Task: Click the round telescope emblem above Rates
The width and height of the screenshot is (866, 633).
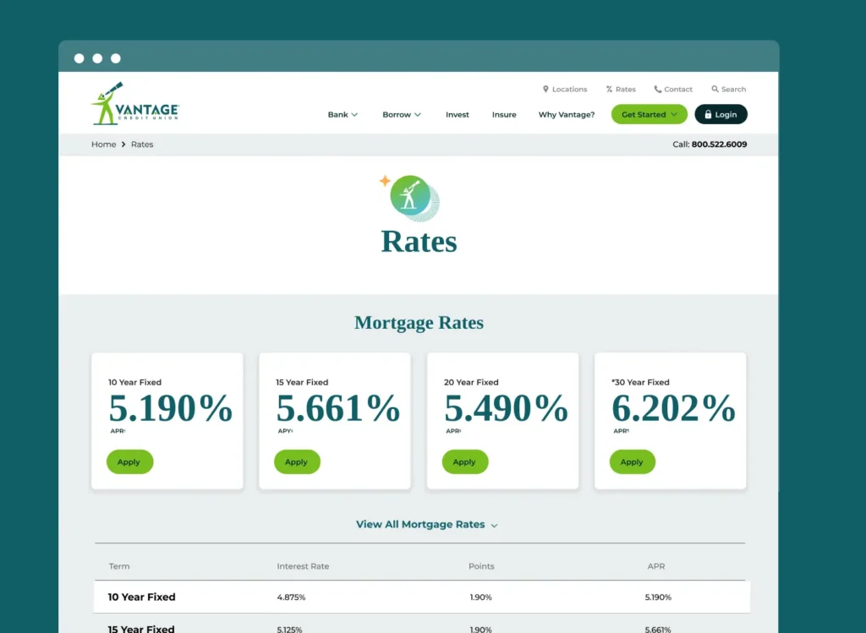Action: (x=410, y=196)
